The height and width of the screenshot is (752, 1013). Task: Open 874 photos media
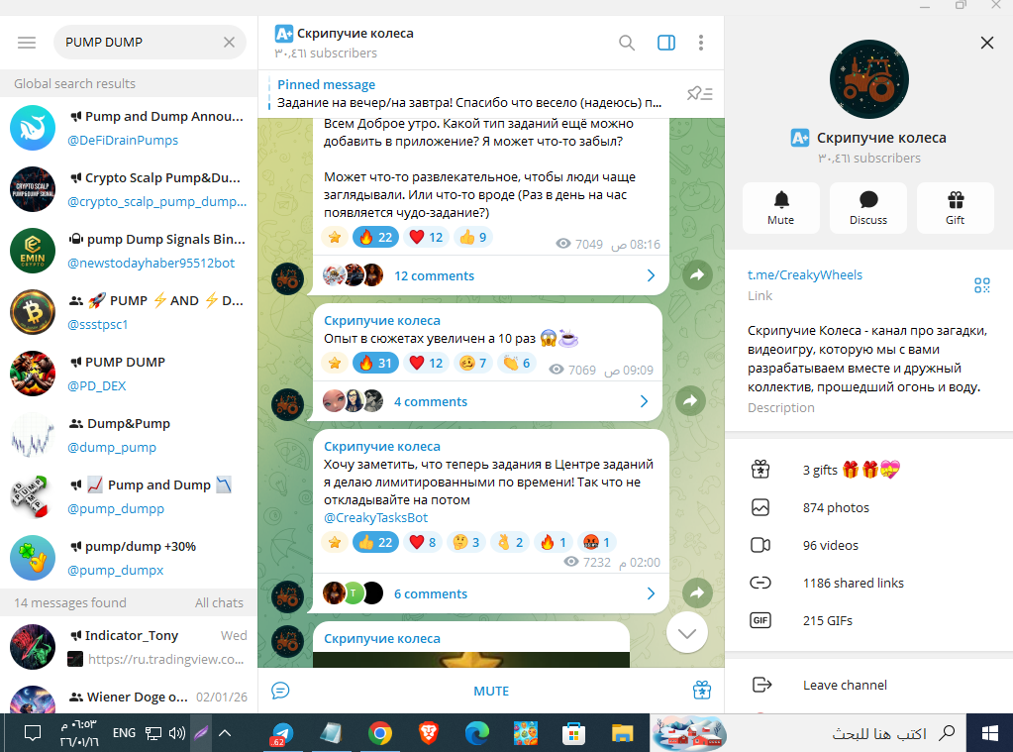tap(869, 507)
